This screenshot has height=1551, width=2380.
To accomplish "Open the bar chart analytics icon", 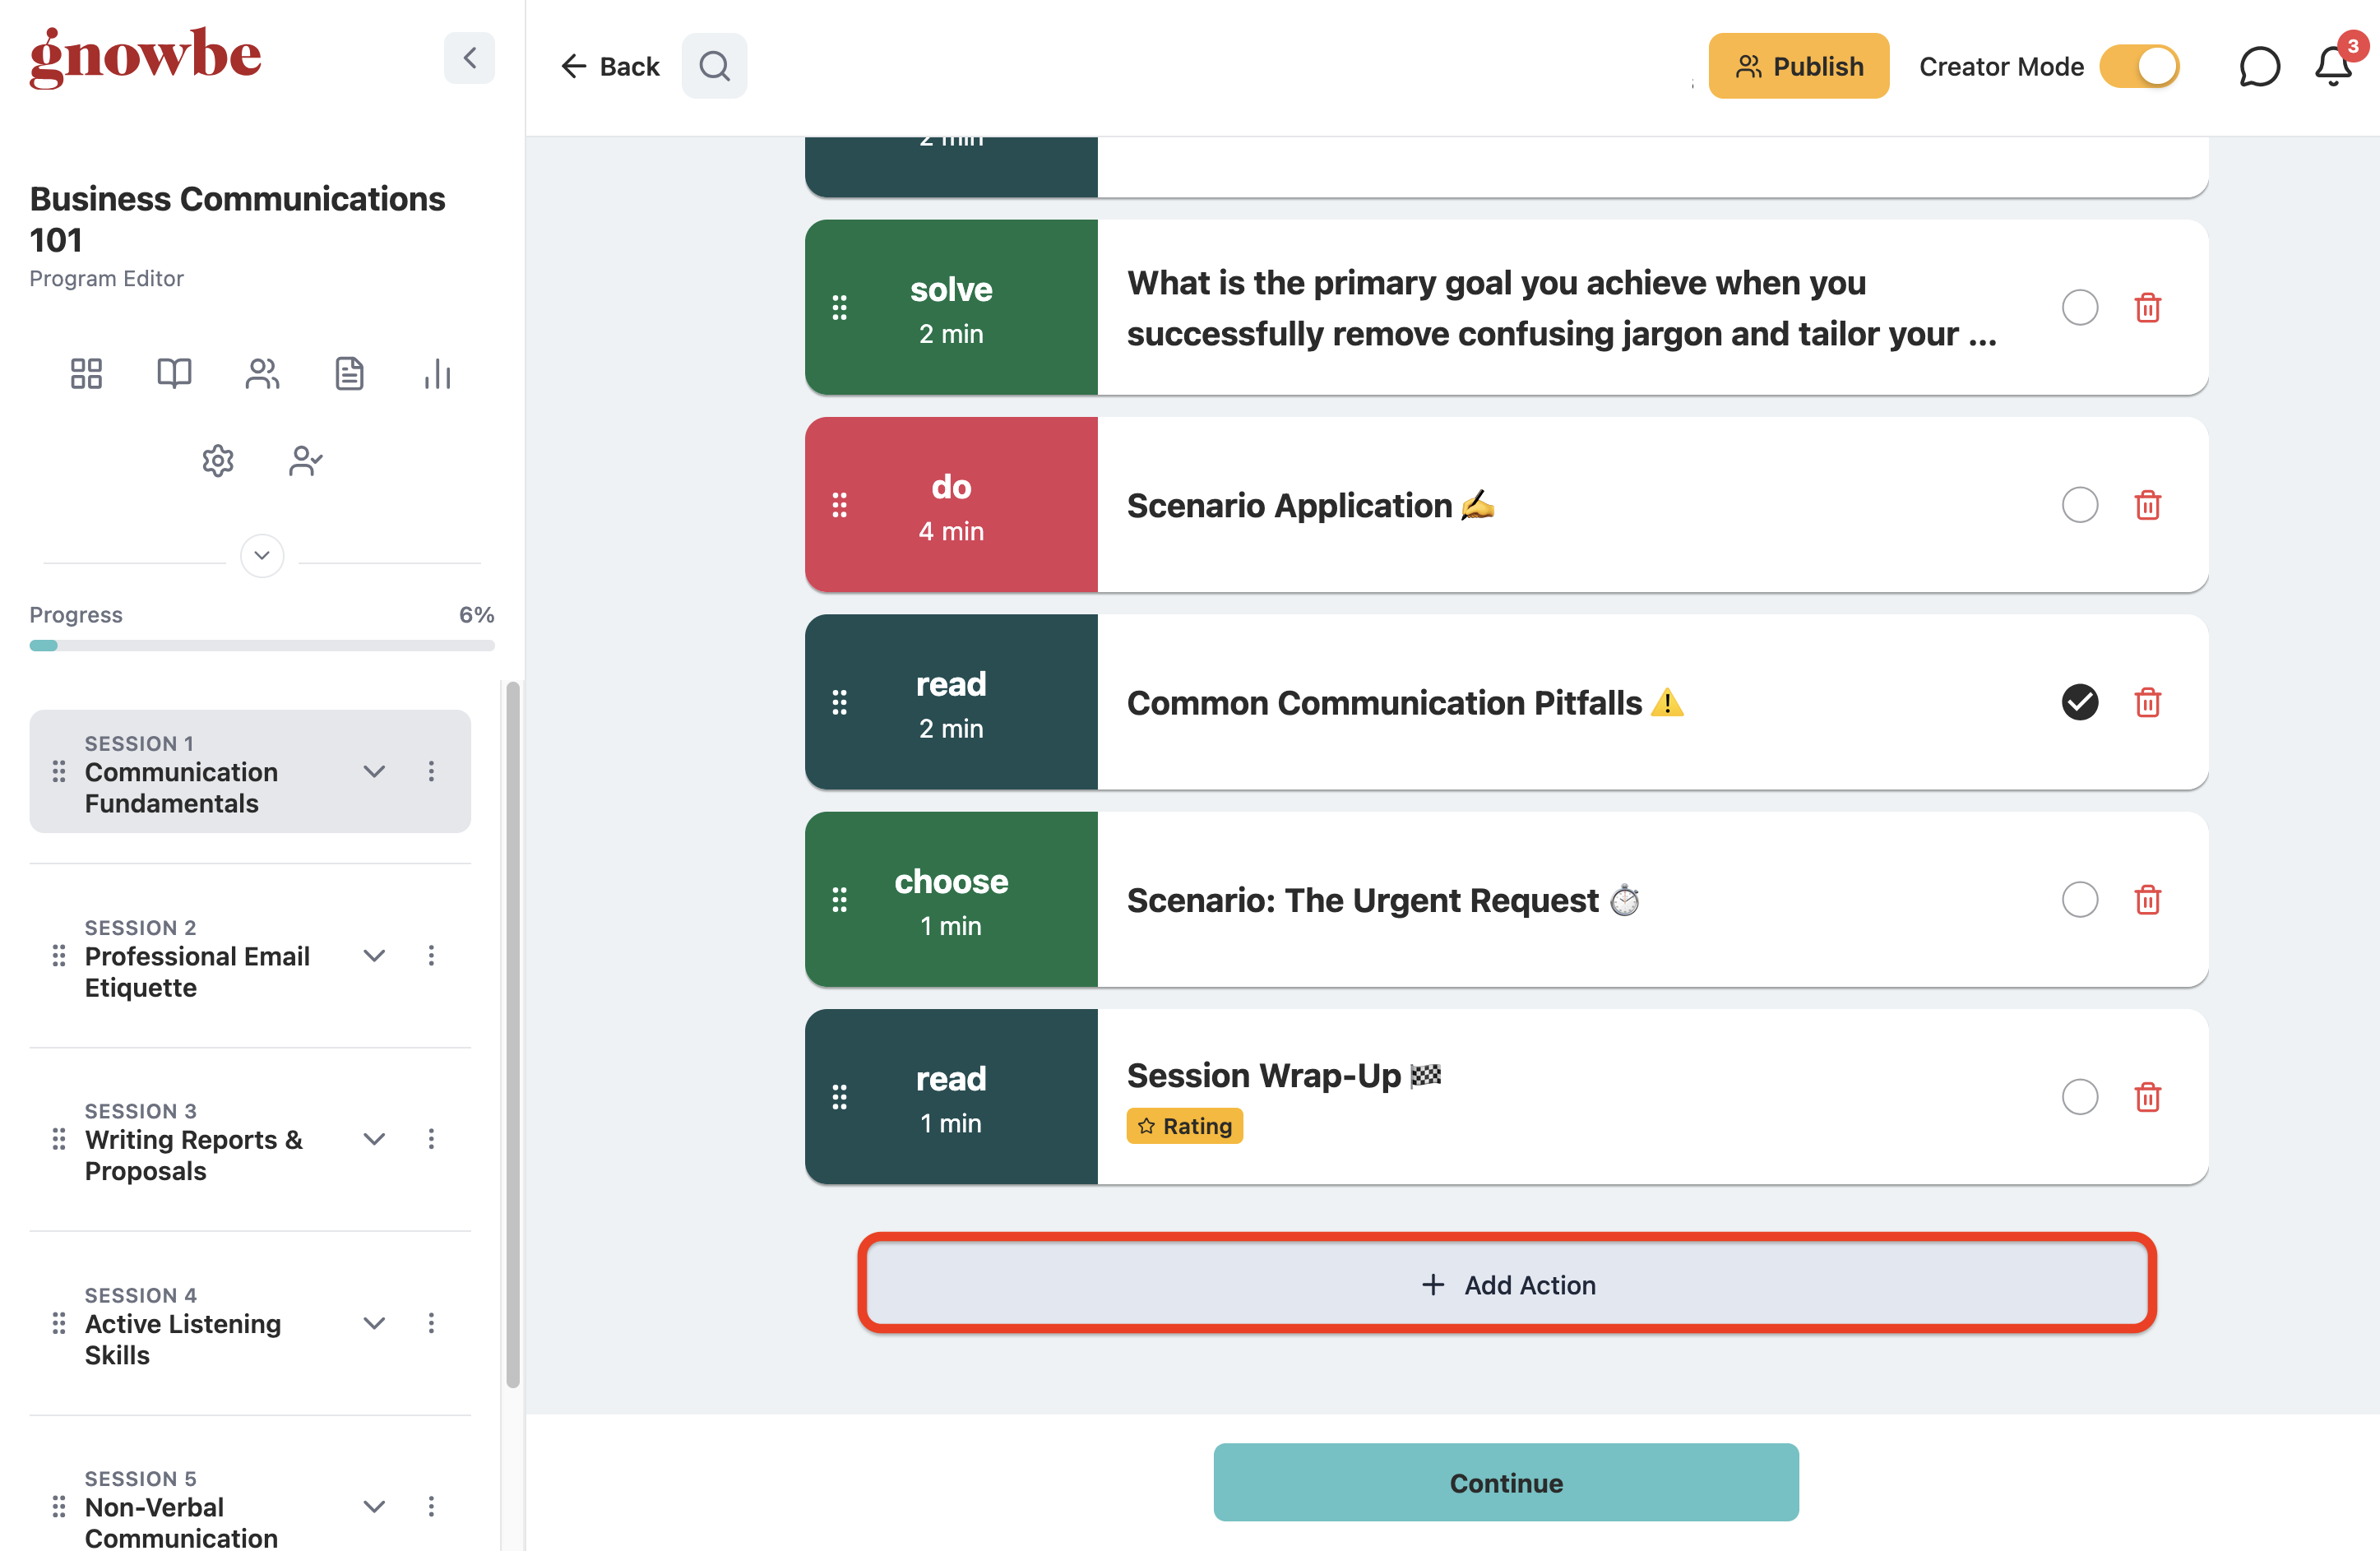I will (x=437, y=374).
